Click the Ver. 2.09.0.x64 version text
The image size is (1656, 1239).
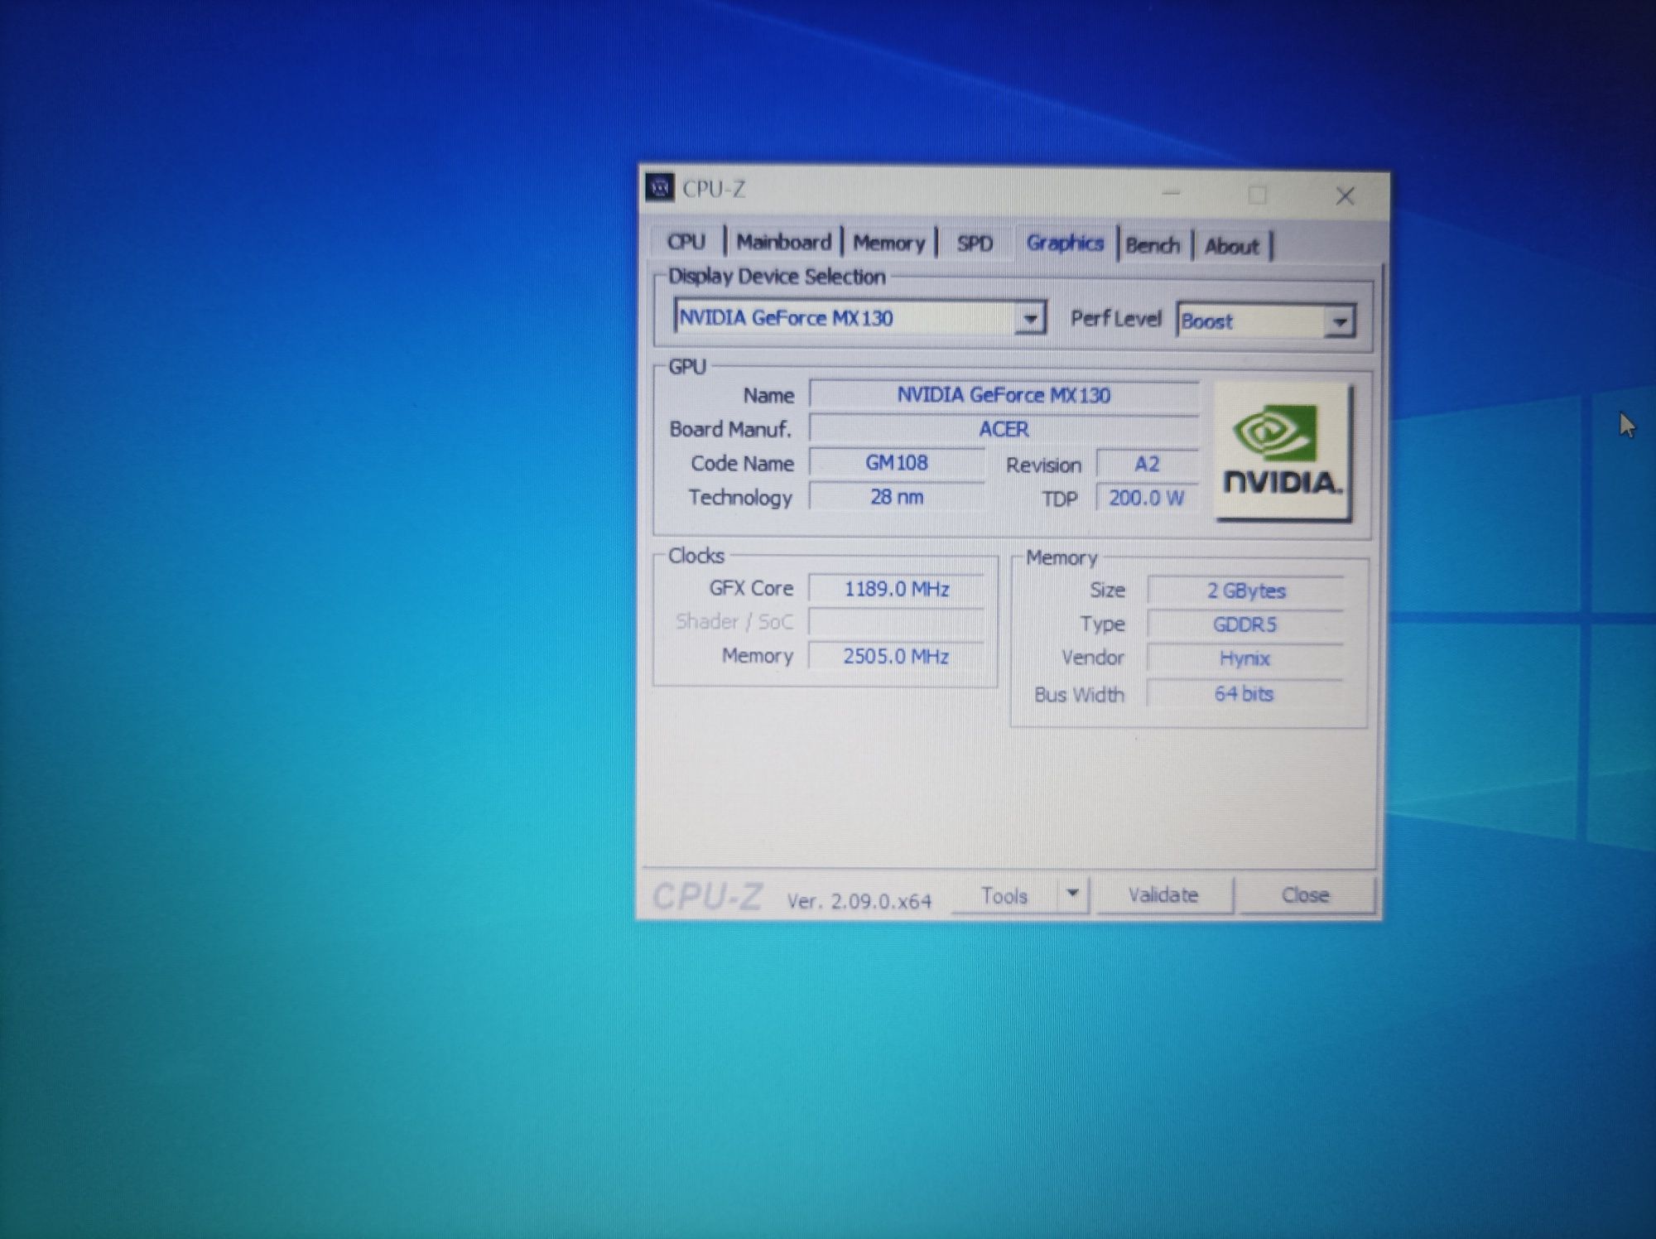pyautogui.click(x=859, y=901)
